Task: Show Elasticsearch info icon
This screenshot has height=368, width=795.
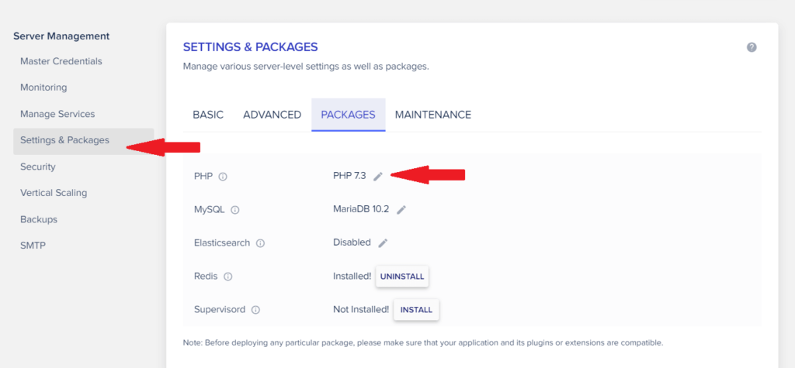Action: click(260, 243)
